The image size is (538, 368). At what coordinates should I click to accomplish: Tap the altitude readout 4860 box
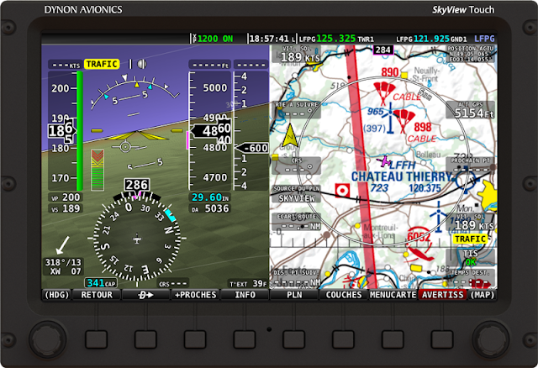click(212, 131)
